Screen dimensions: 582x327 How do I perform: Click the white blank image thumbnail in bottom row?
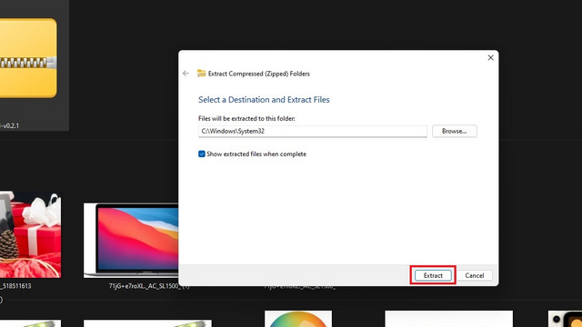point(448,319)
